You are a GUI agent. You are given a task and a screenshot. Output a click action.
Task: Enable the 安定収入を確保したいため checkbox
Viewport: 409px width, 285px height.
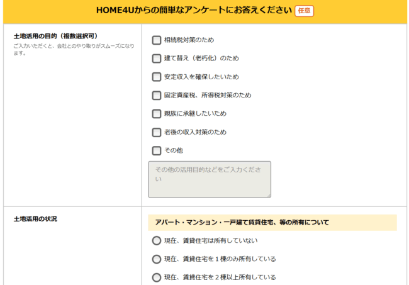click(x=157, y=77)
